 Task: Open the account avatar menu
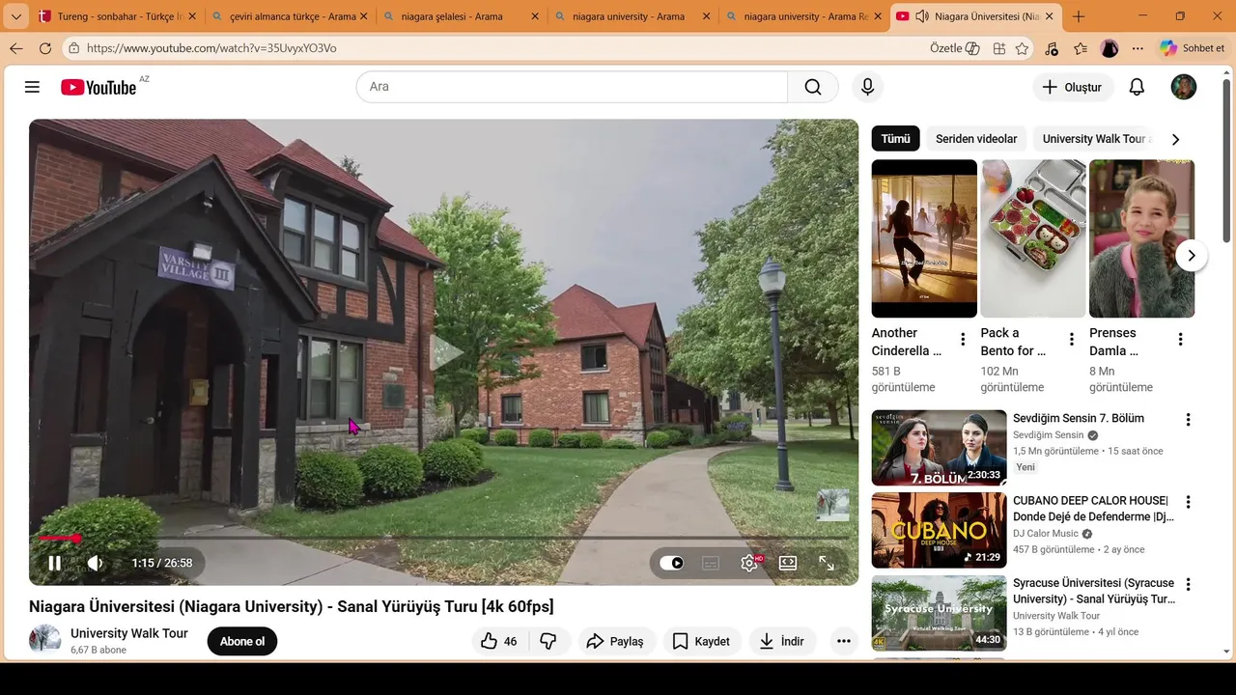(1184, 87)
